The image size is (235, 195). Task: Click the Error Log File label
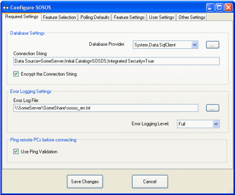pos(26,100)
